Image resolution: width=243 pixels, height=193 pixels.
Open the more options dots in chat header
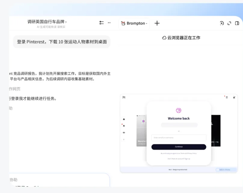pos(109,23)
